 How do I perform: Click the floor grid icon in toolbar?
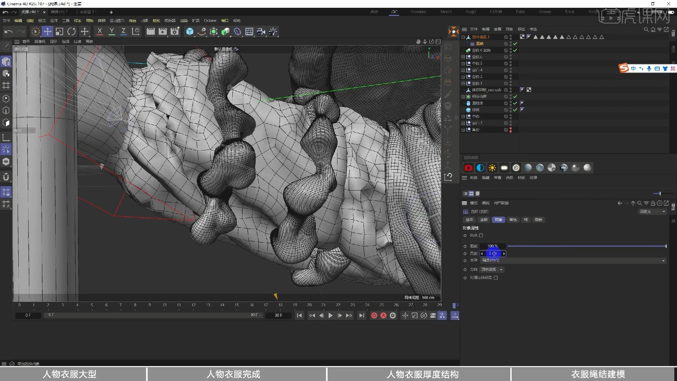[249, 32]
